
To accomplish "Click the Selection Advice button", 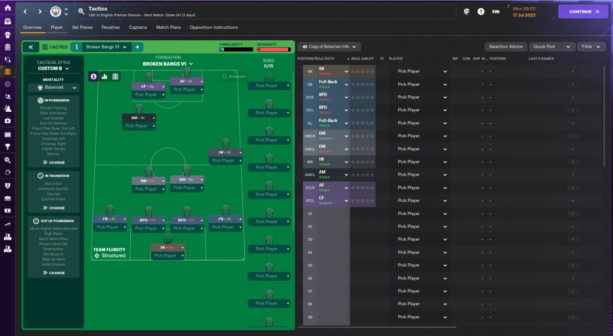I will point(506,46).
